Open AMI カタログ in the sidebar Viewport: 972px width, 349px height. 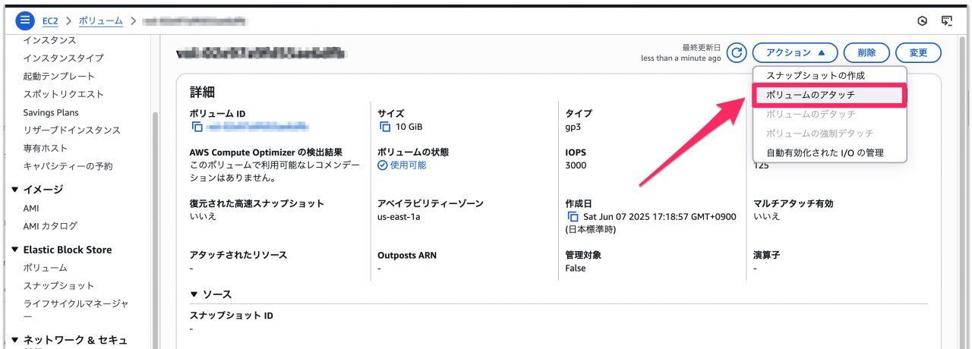(50, 226)
